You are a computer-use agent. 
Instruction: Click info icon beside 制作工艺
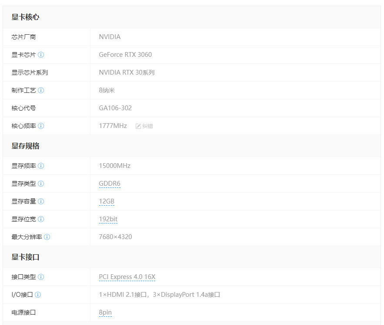click(x=41, y=90)
